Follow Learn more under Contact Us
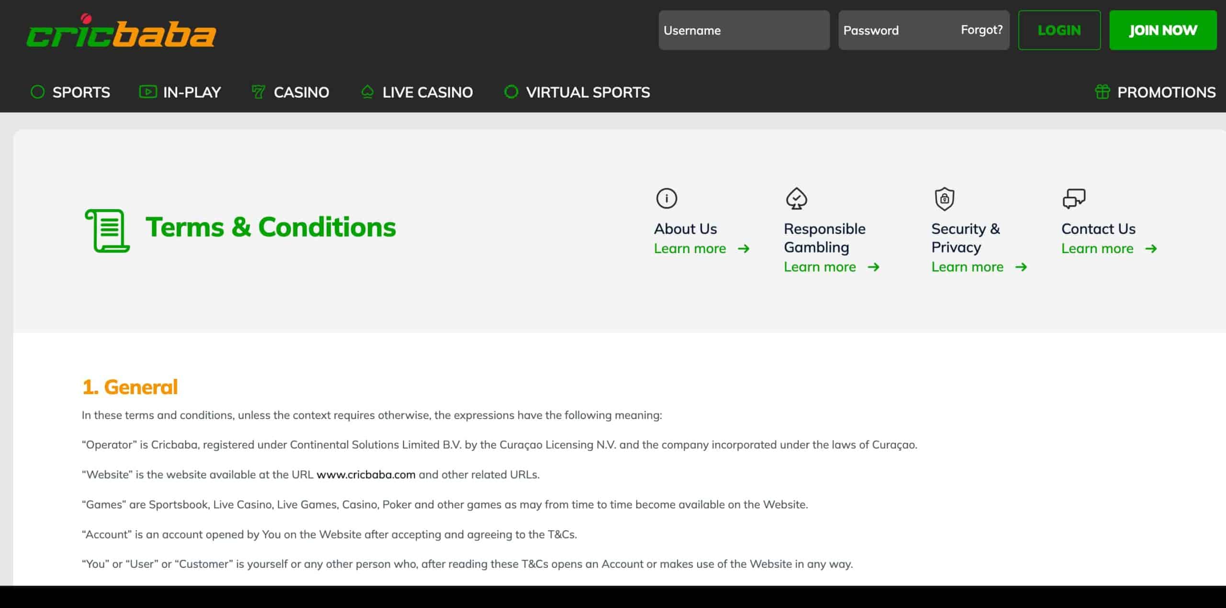The width and height of the screenshot is (1226, 608). point(1097,249)
